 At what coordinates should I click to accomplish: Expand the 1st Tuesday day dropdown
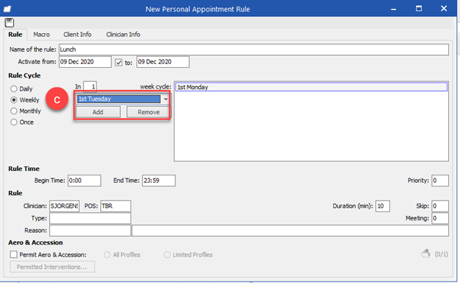coord(165,99)
